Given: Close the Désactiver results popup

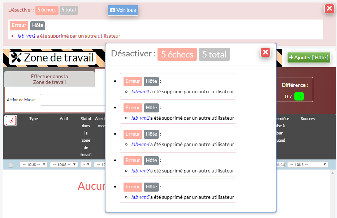Looking at the screenshot, I should point(265,52).
